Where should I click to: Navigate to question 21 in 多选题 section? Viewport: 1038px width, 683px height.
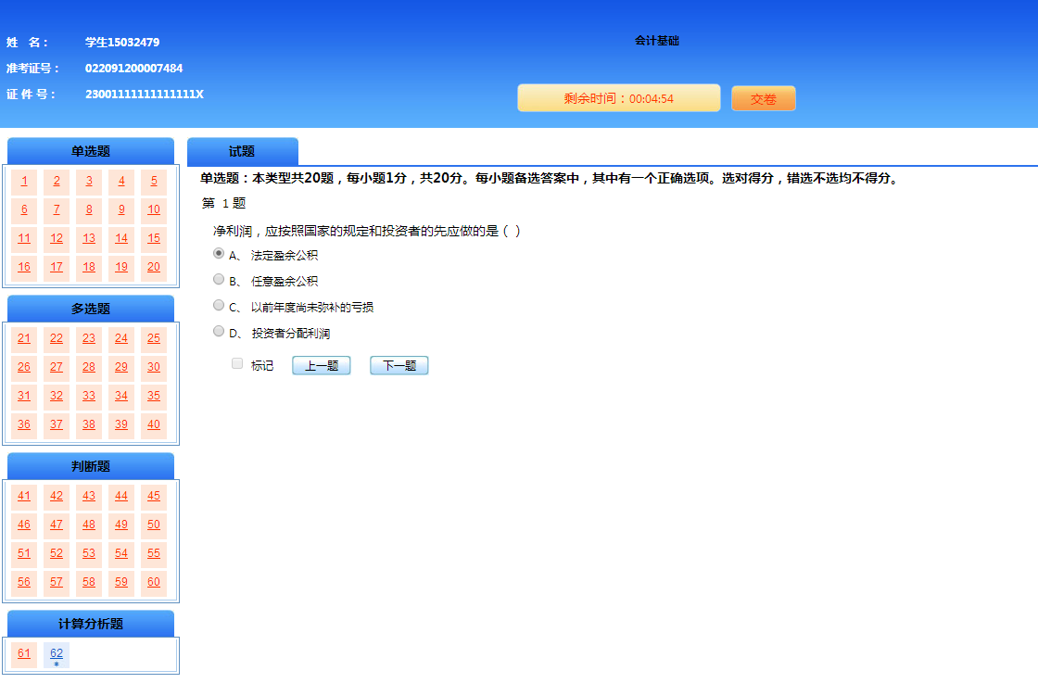pyautogui.click(x=24, y=338)
